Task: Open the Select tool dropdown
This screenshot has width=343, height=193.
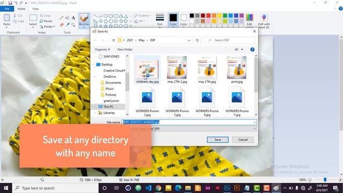Action: (x=33, y=27)
